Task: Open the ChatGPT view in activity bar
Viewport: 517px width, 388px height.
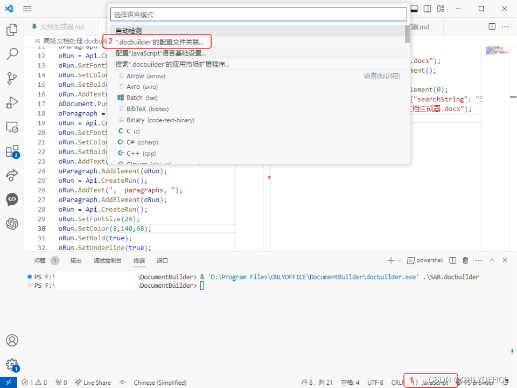Action: pos(12,224)
